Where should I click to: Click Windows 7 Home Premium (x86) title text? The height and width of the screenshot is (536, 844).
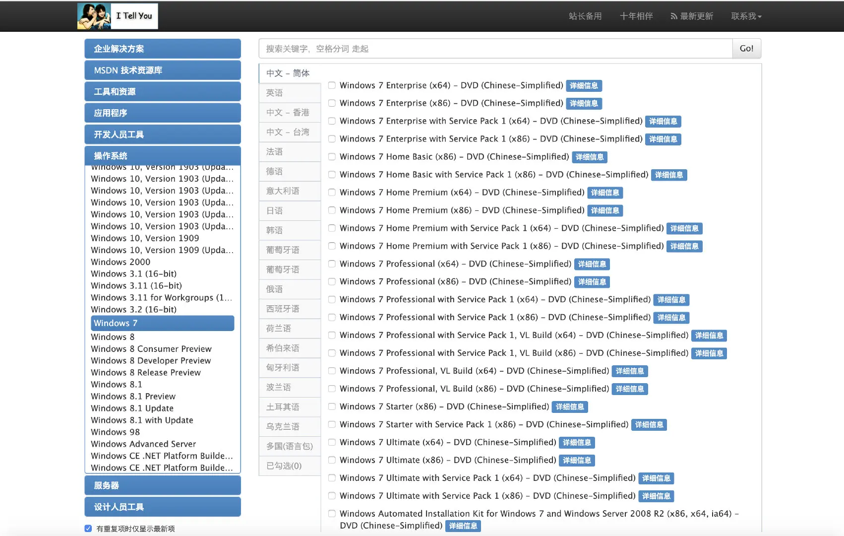462,210
